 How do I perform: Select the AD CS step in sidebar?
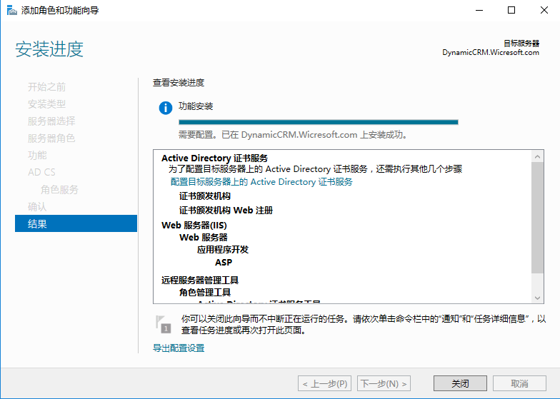click(x=41, y=173)
